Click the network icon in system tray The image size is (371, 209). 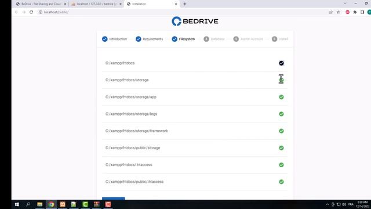click(339, 204)
